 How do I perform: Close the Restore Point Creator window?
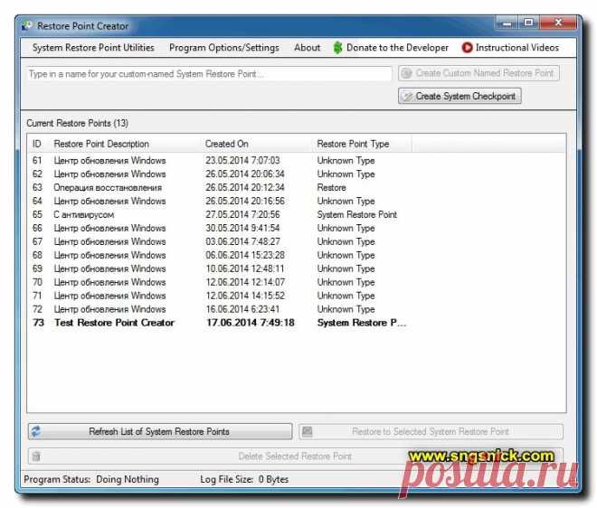558,23
